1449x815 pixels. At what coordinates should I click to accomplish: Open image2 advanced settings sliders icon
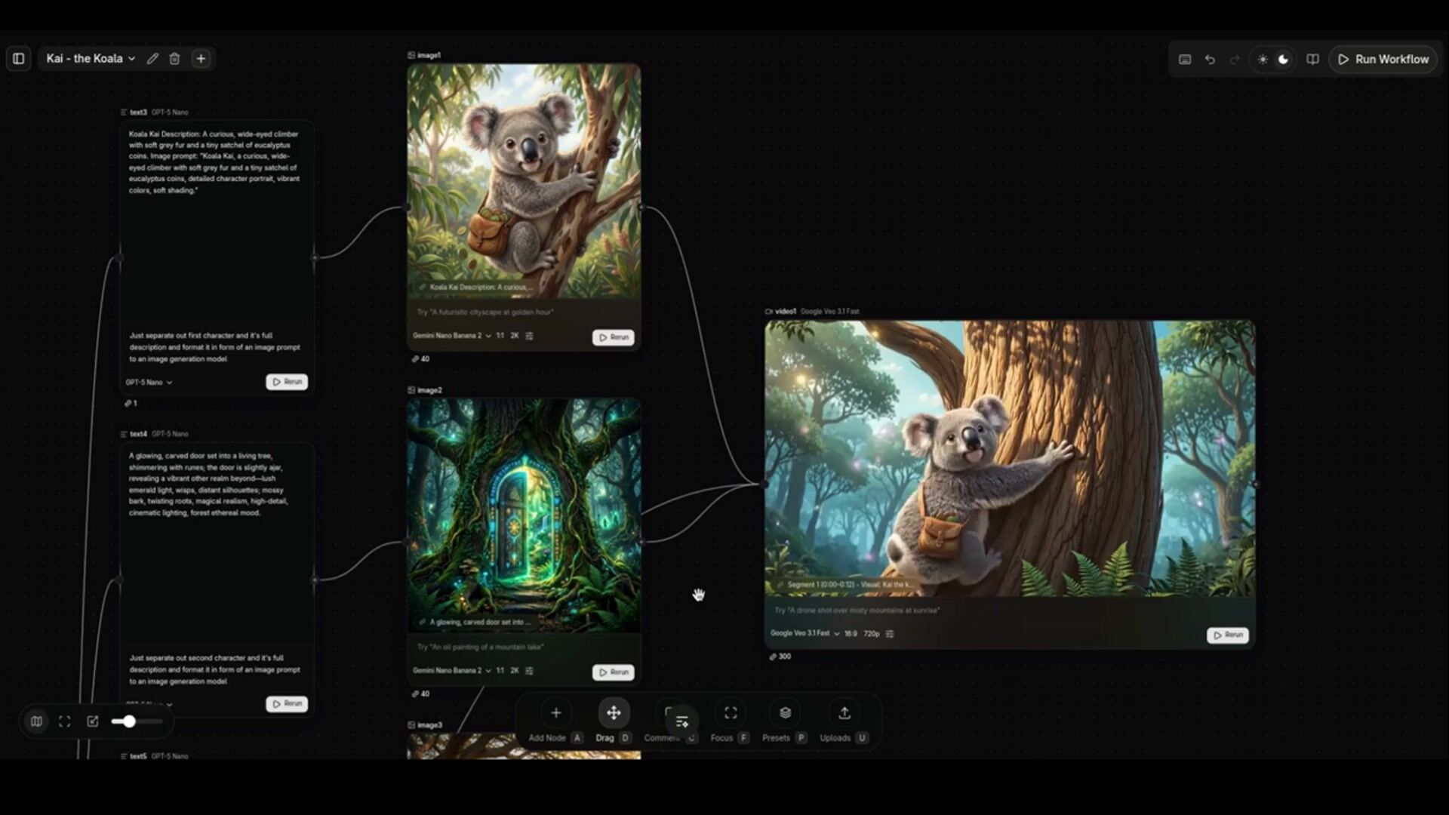(x=529, y=671)
